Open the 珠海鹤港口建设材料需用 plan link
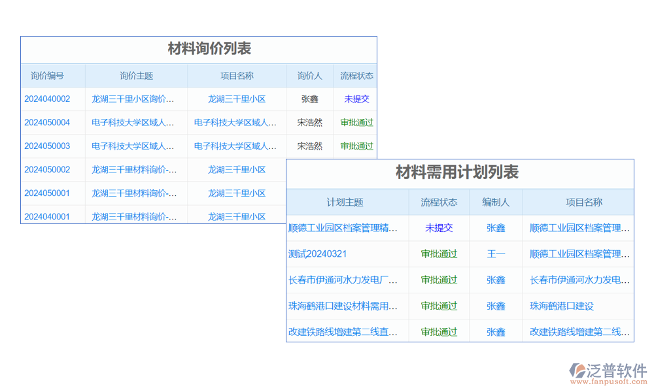654x392 pixels. 343,306
